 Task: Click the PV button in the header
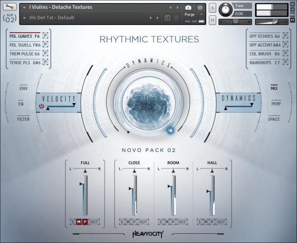point(292,20)
